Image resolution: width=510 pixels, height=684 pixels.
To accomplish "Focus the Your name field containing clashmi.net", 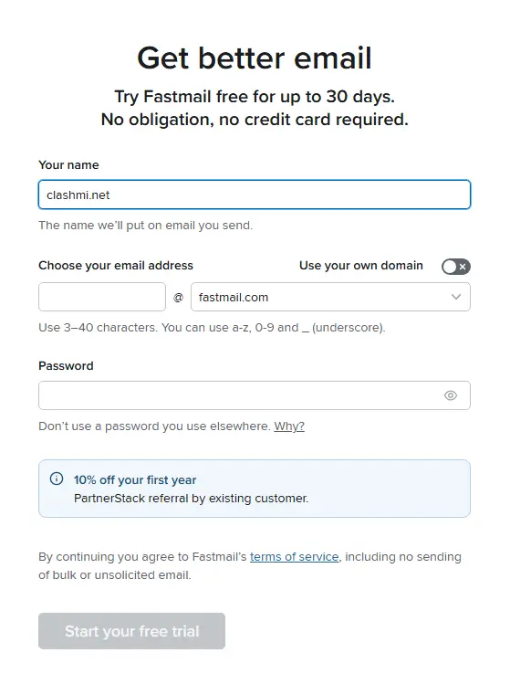I will (255, 195).
